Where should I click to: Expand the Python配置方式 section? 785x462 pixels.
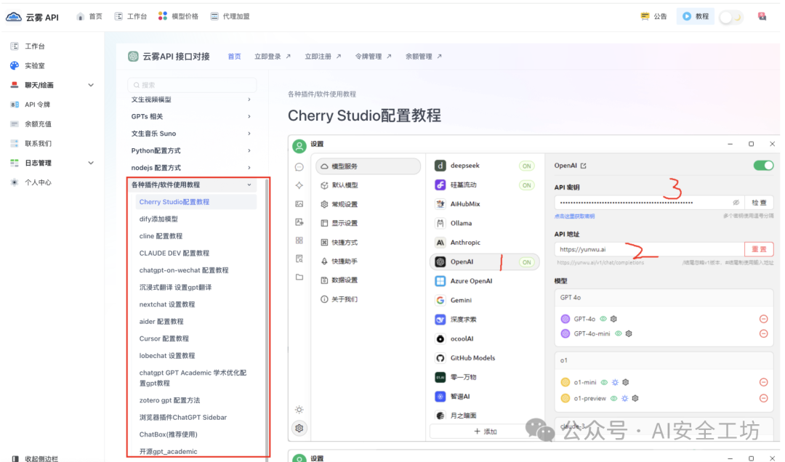pos(191,150)
